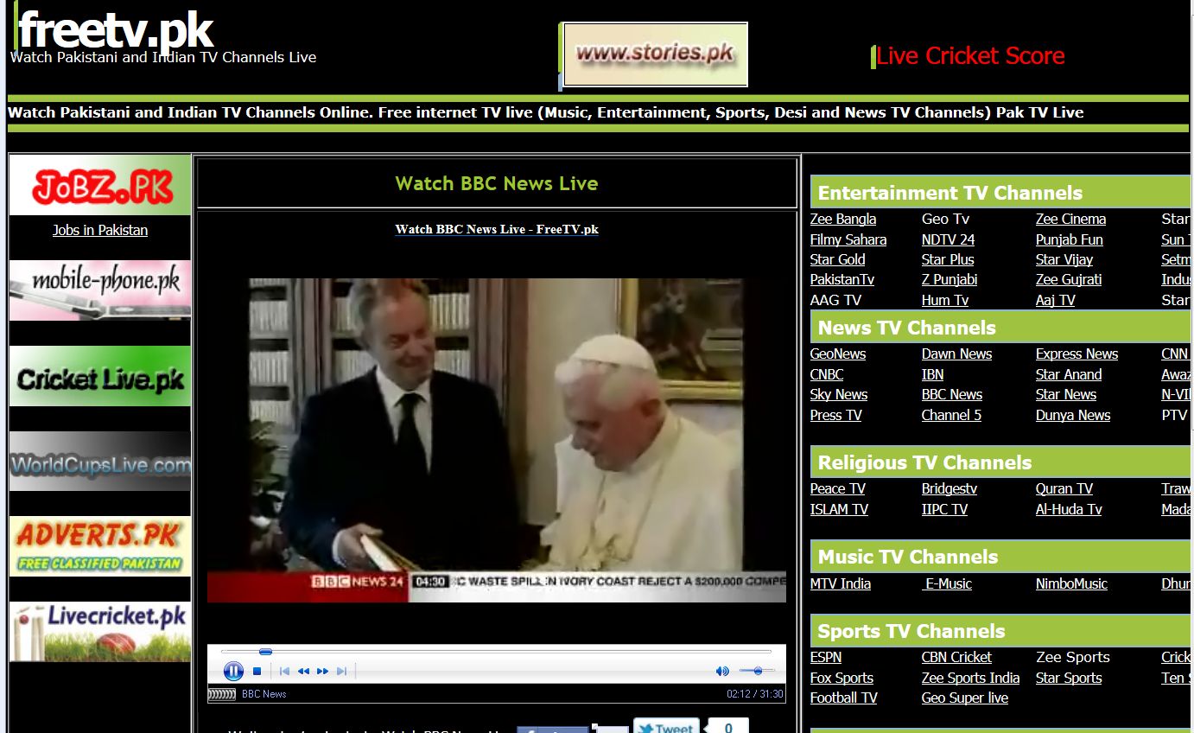This screenshot has width=1194, height=733.
Task: Open the Aaj TV channel
Action: pyautogui.click(x=1056, y=300)
